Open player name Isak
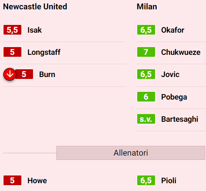The image size is (206, 191). (x=35, y=30)
